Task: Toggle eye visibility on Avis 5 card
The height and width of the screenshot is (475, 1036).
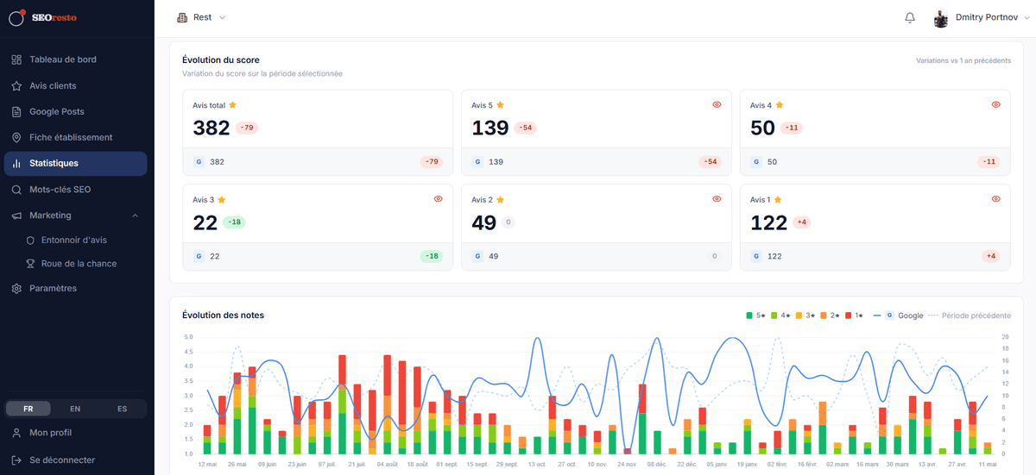Action: [x=717, y=104]
